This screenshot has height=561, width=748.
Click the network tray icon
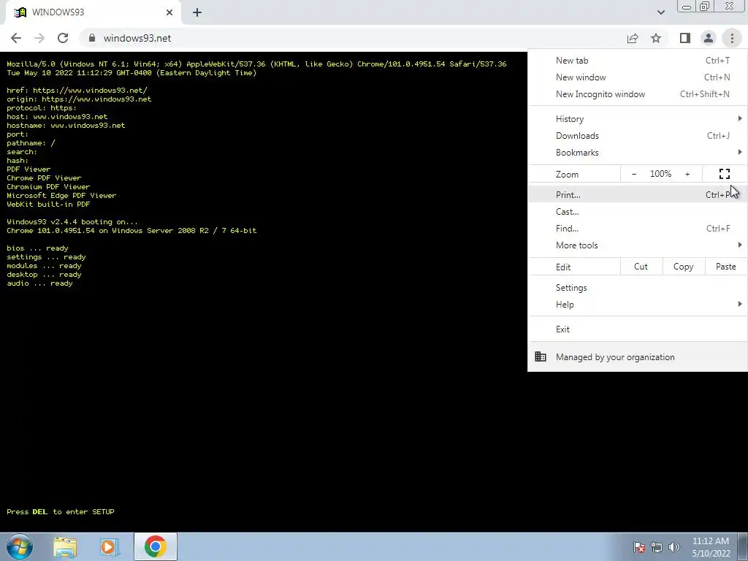[x=657, y=547]
